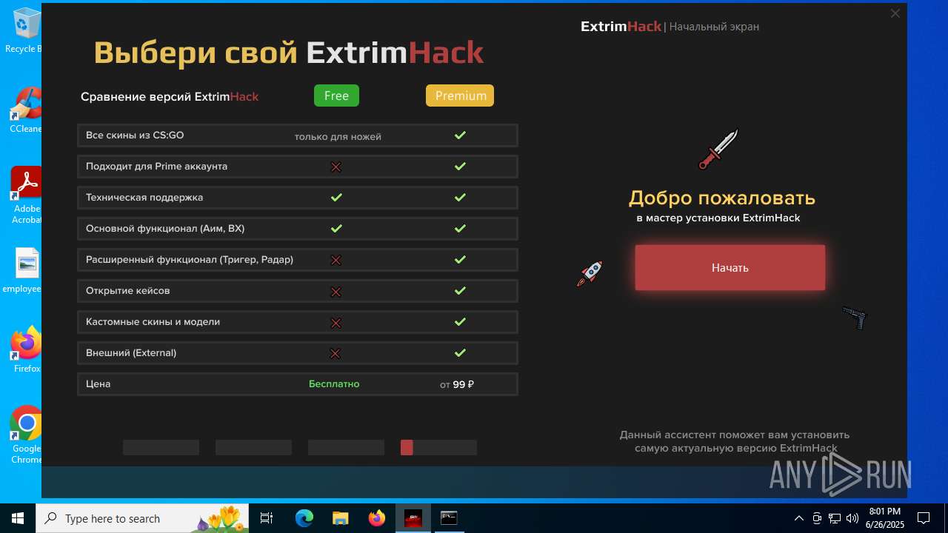The height and width of the screenshot is (533, 948).
Task: Open the Google Chrome desktop shortcut
Action: (27, 434)
